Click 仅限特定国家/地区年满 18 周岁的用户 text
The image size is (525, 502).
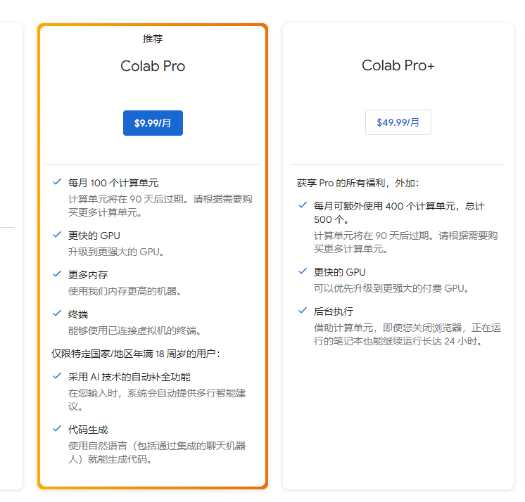pos(136,354)
